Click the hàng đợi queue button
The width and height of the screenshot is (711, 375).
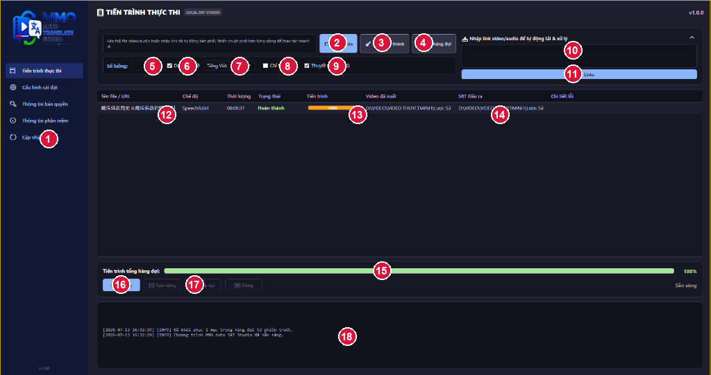[434, 44]
